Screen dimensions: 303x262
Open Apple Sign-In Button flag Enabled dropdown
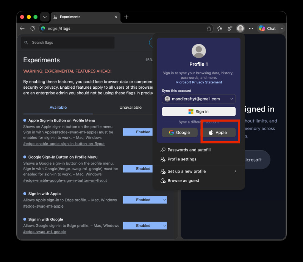tap(138, 132)
